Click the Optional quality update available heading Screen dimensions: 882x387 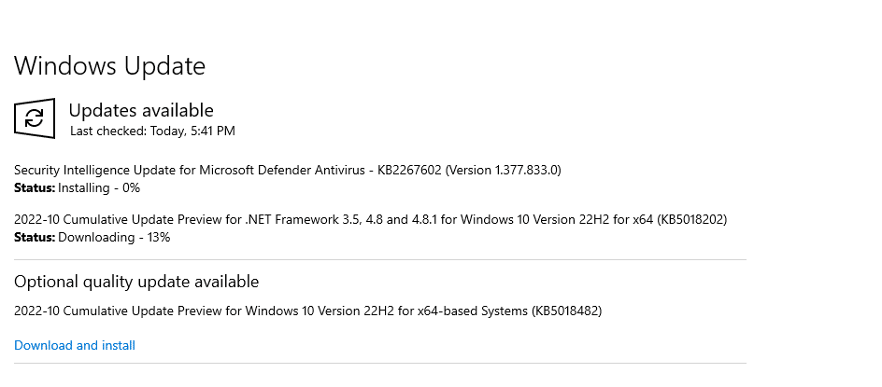(x=136, y=282)
